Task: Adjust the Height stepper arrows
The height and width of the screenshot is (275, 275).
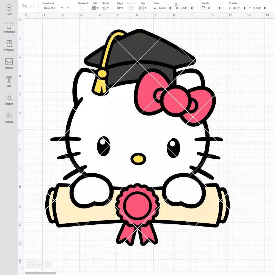Action: click(x=192, y=8)
